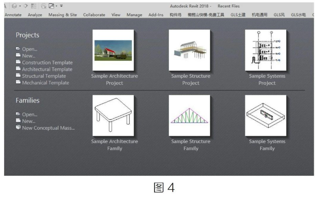Open the Add-Ins ribbon tab
The height and width of the screenshot is (198, 315).
pyautogui.click(x=156, y=15)
